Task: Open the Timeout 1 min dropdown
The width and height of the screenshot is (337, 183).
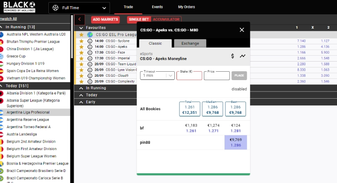Action: point(157,75)
